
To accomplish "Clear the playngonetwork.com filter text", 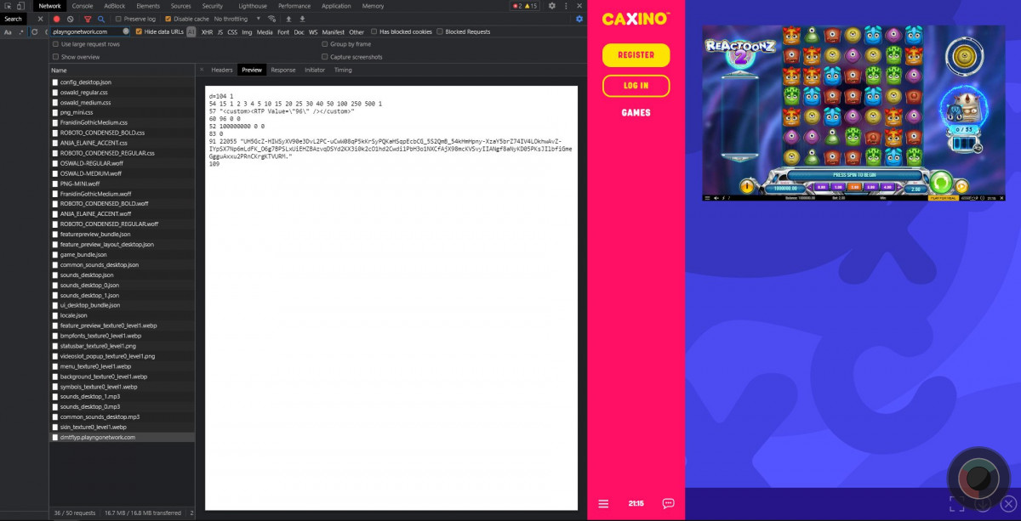I will point(126,31).
